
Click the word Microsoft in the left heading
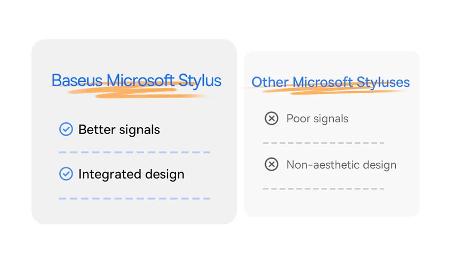pos(141,80)
